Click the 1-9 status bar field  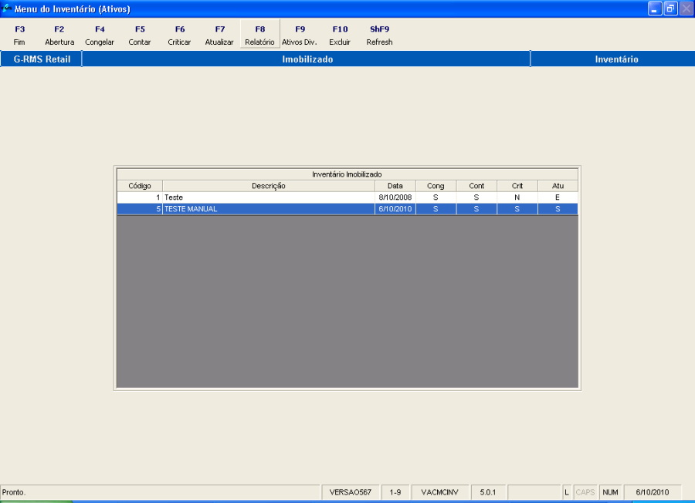click(x=395, y=492)
